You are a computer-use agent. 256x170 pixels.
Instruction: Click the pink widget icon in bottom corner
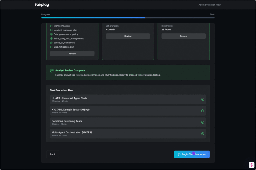click(251, 165)
